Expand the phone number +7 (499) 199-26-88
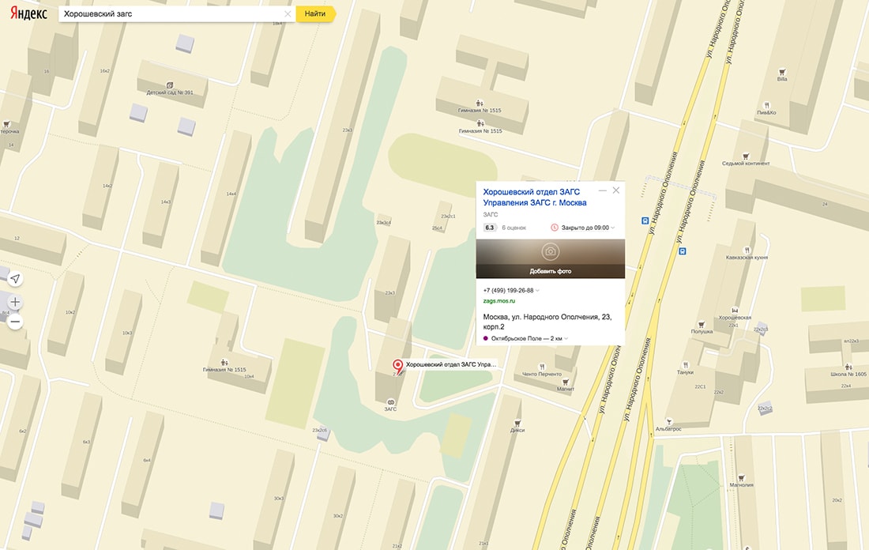The image size is (869, 550). (511, 291)
